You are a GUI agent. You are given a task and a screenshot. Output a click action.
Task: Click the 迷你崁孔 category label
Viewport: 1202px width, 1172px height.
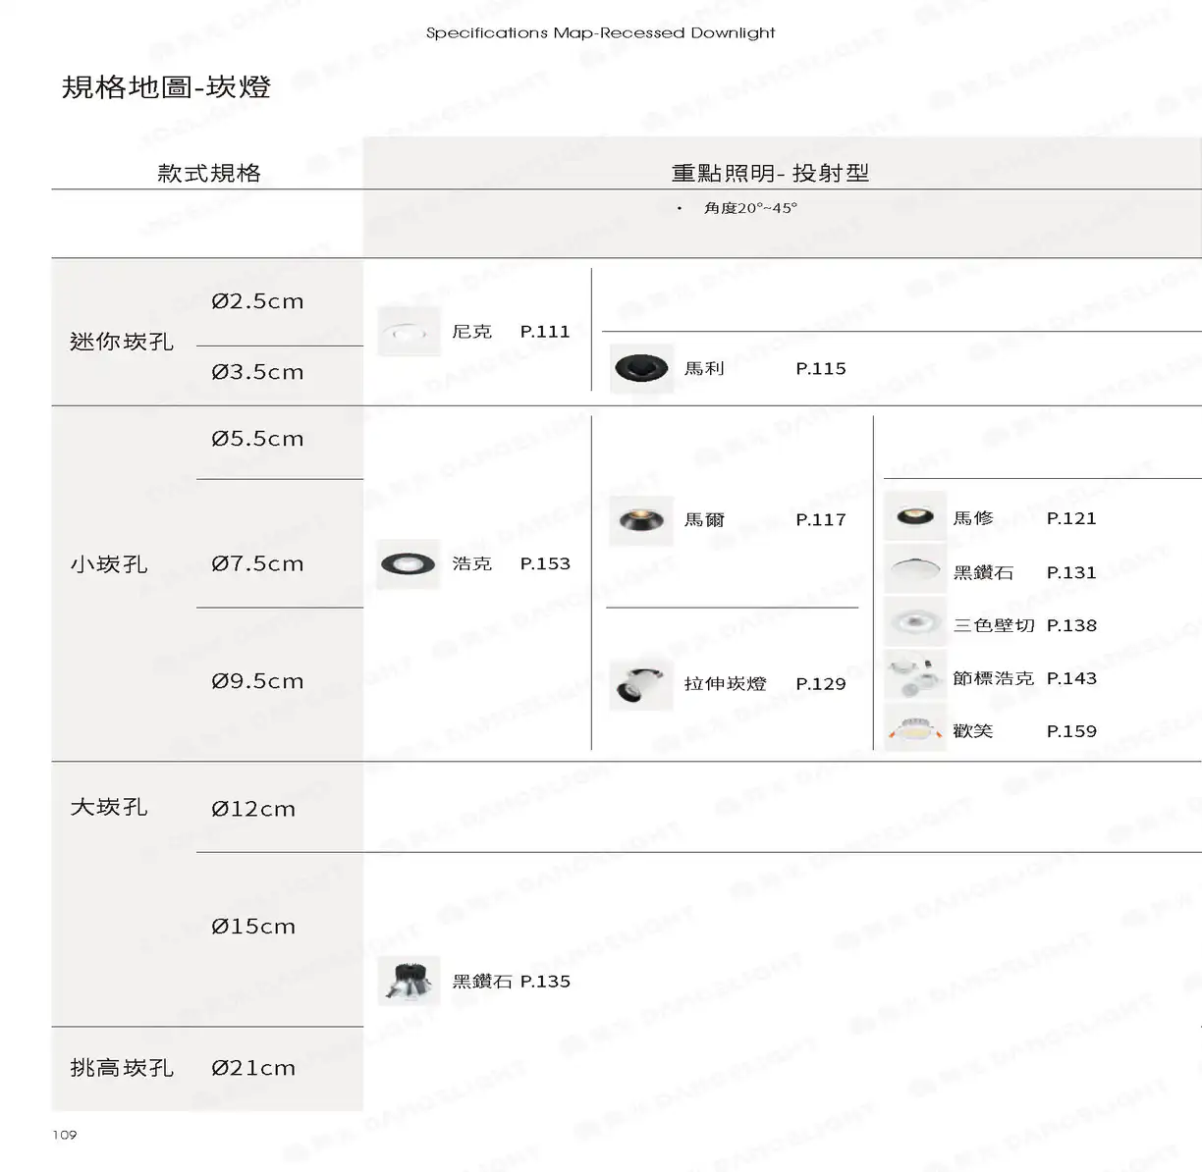tap(122, 342)
